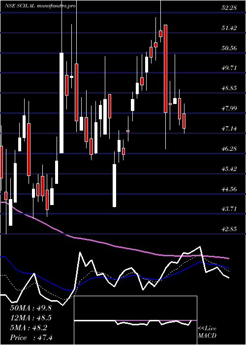The width and height of the screenshot is (246, 345).
Task: Click the 48.85 price axis label
Action: tap(229, 88)
